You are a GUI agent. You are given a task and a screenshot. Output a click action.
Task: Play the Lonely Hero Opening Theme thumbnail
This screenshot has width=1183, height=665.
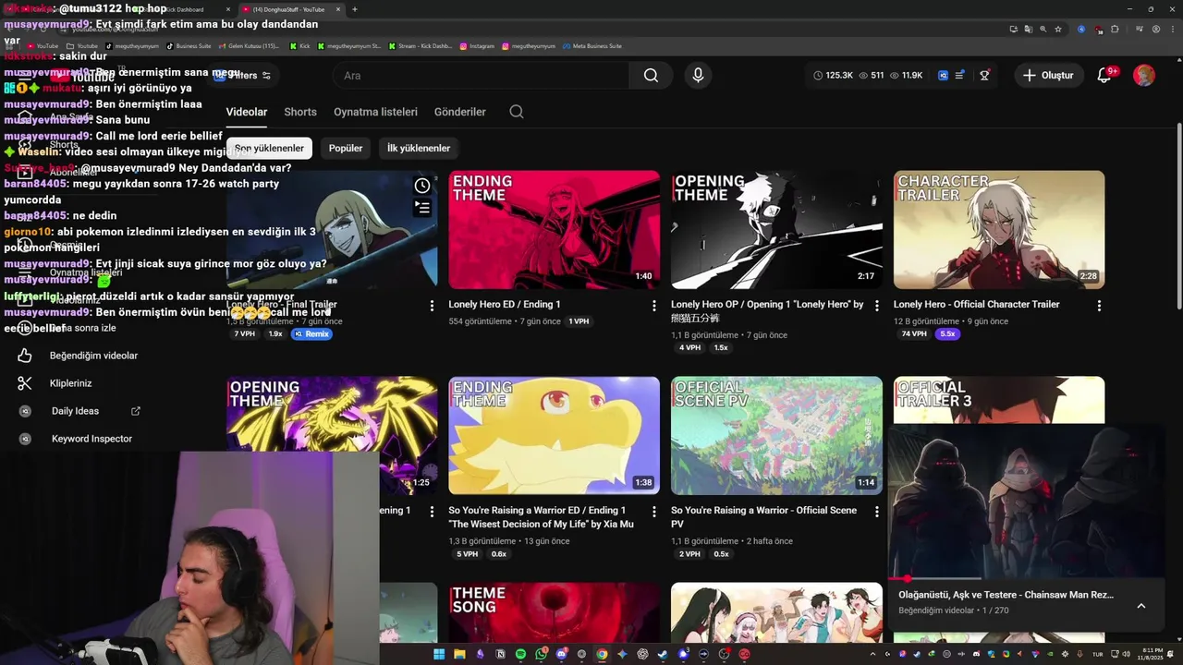[x=776, y=230]
